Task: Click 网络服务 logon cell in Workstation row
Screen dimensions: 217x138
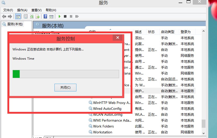Action: [187, 132]
